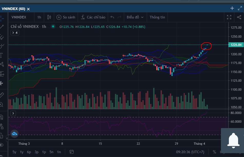The width and height of the screenshot is (244, 157).
Task: Toggle percent scale on price axis
Action: 214,152
